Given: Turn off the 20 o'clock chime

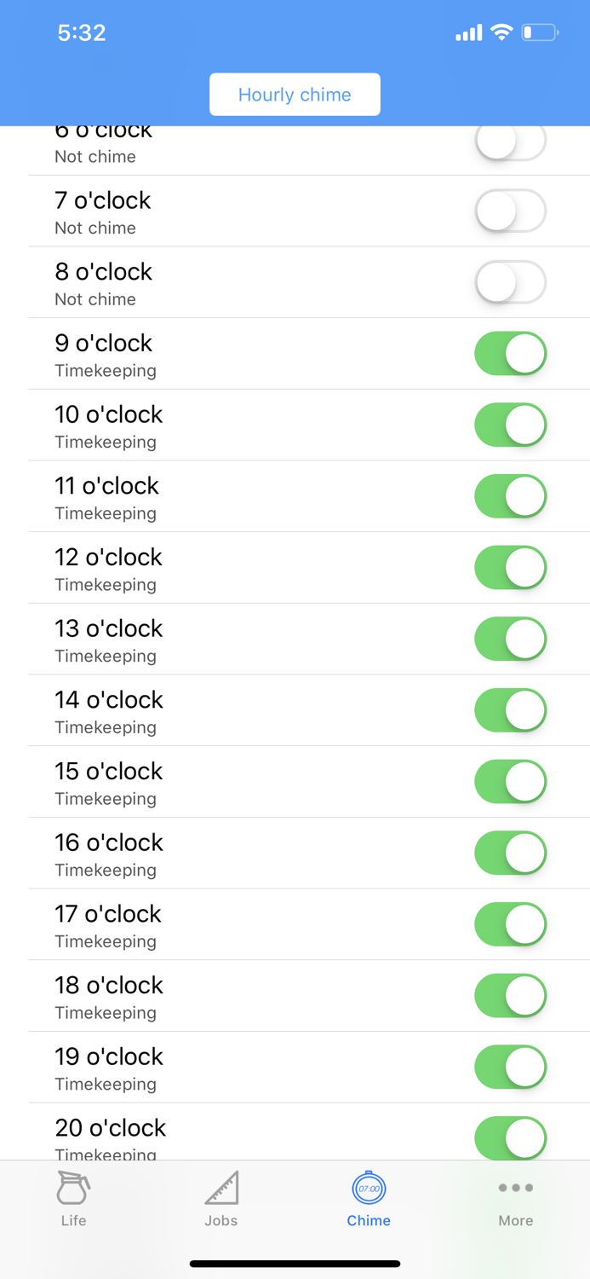Looking at the screenshot, I should click(x=509, y=1137).
